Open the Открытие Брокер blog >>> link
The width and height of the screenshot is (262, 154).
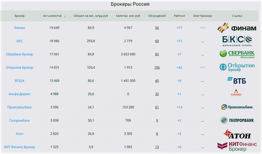click(202, 67)
